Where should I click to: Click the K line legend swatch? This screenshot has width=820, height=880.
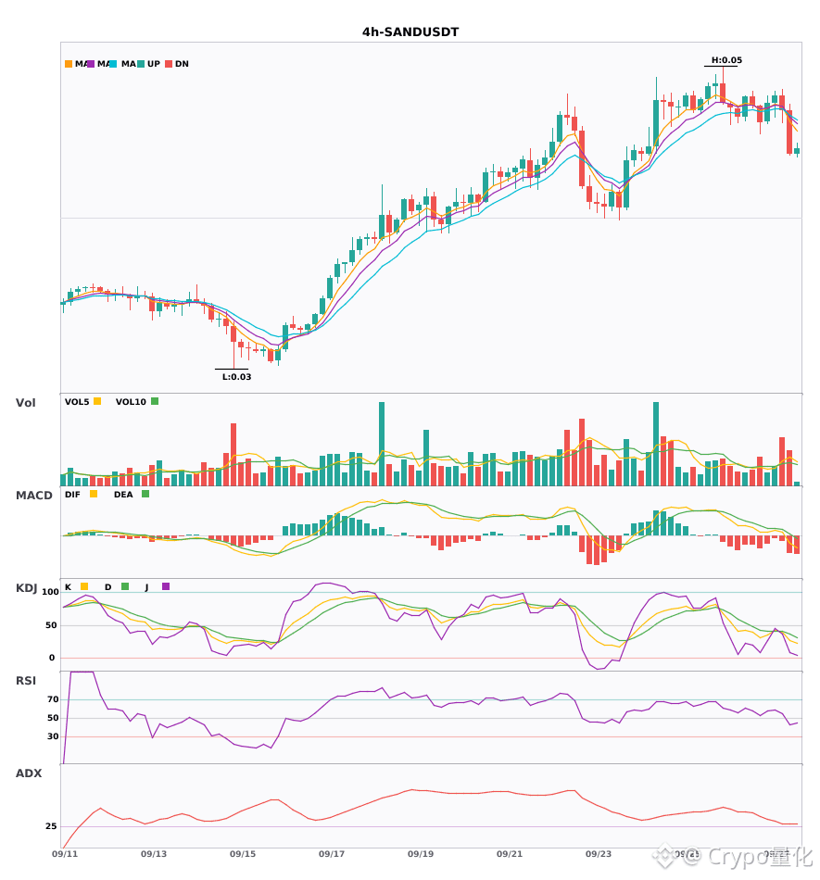coord(84,586)
